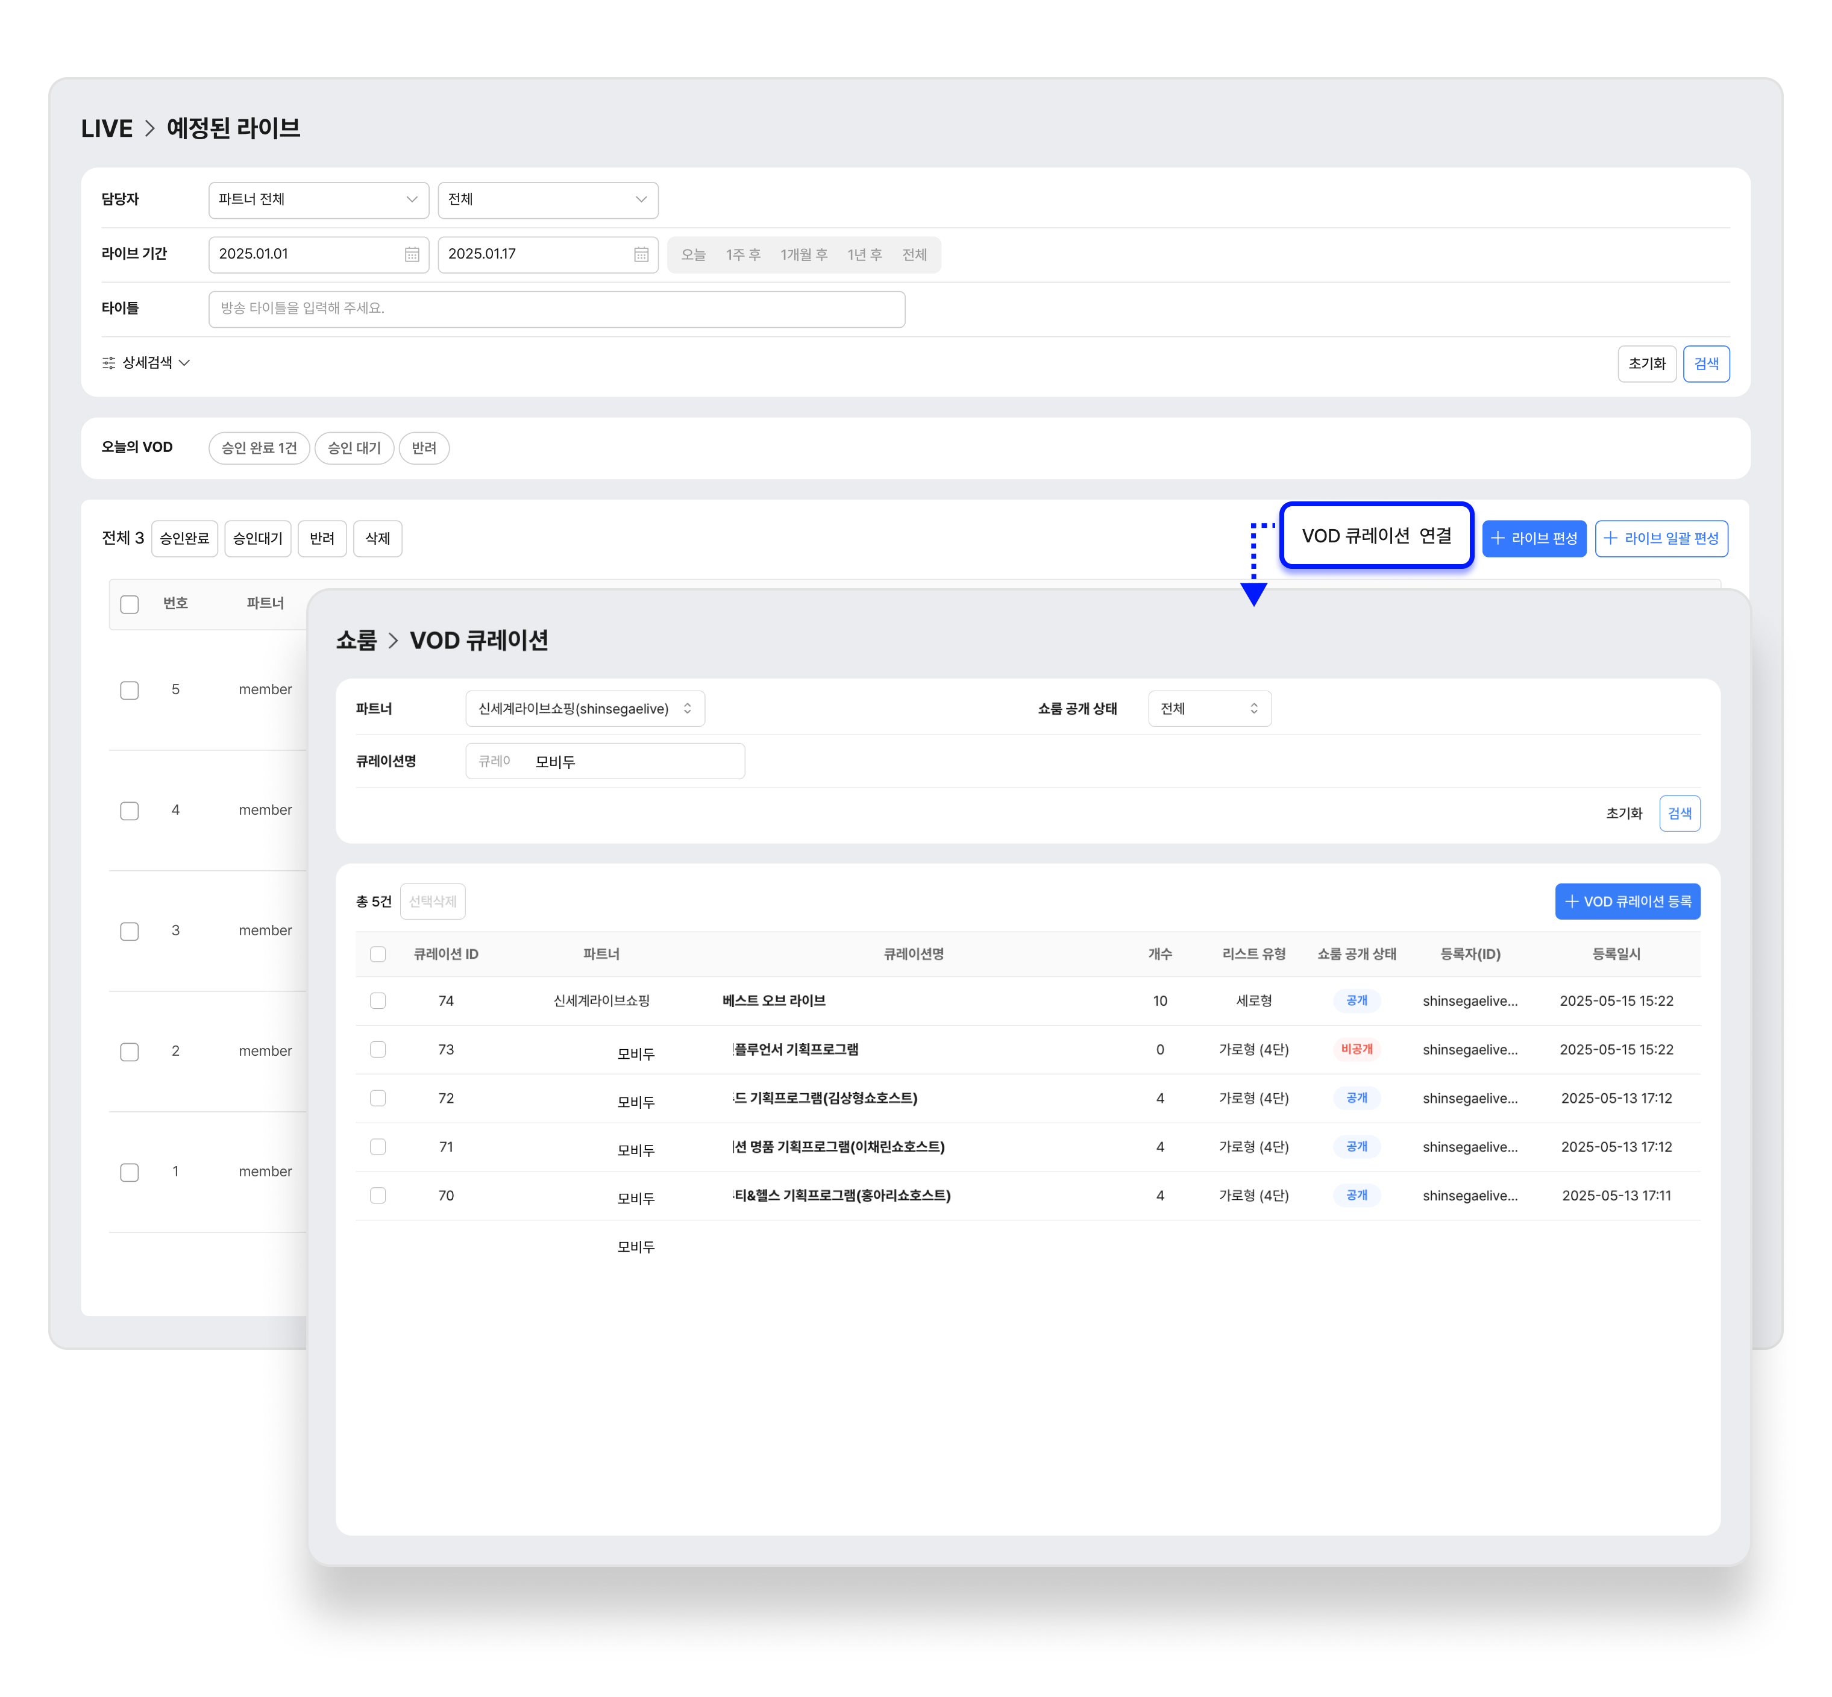Open the end date calendar icon
This screenshot has height=1697, width=1832.
(x=641, y=254)
